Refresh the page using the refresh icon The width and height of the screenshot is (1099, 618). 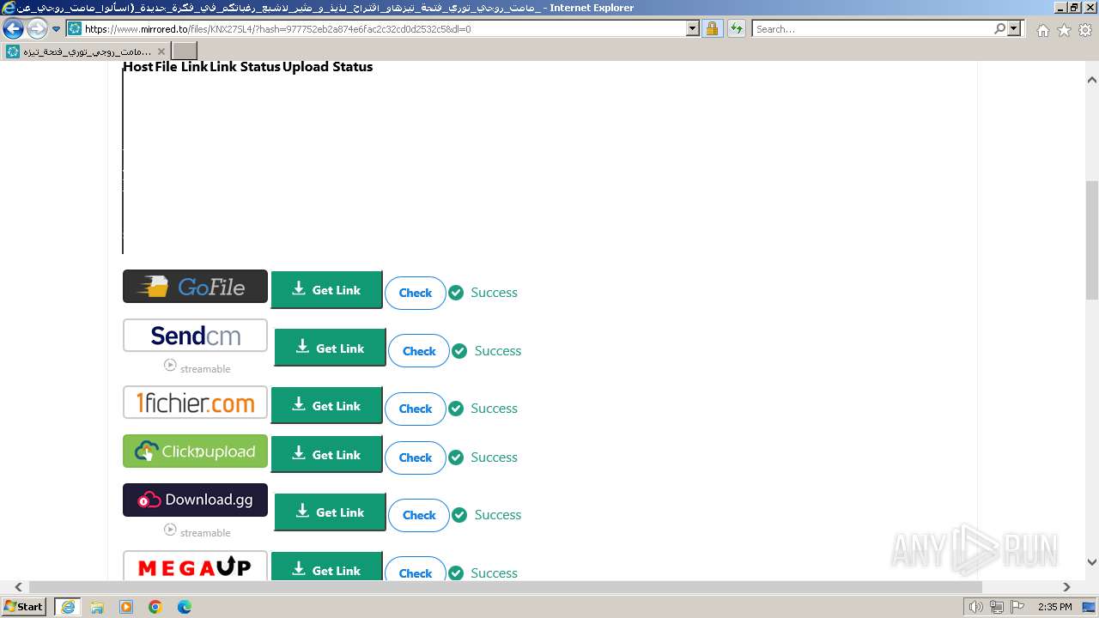click(736, 28)
